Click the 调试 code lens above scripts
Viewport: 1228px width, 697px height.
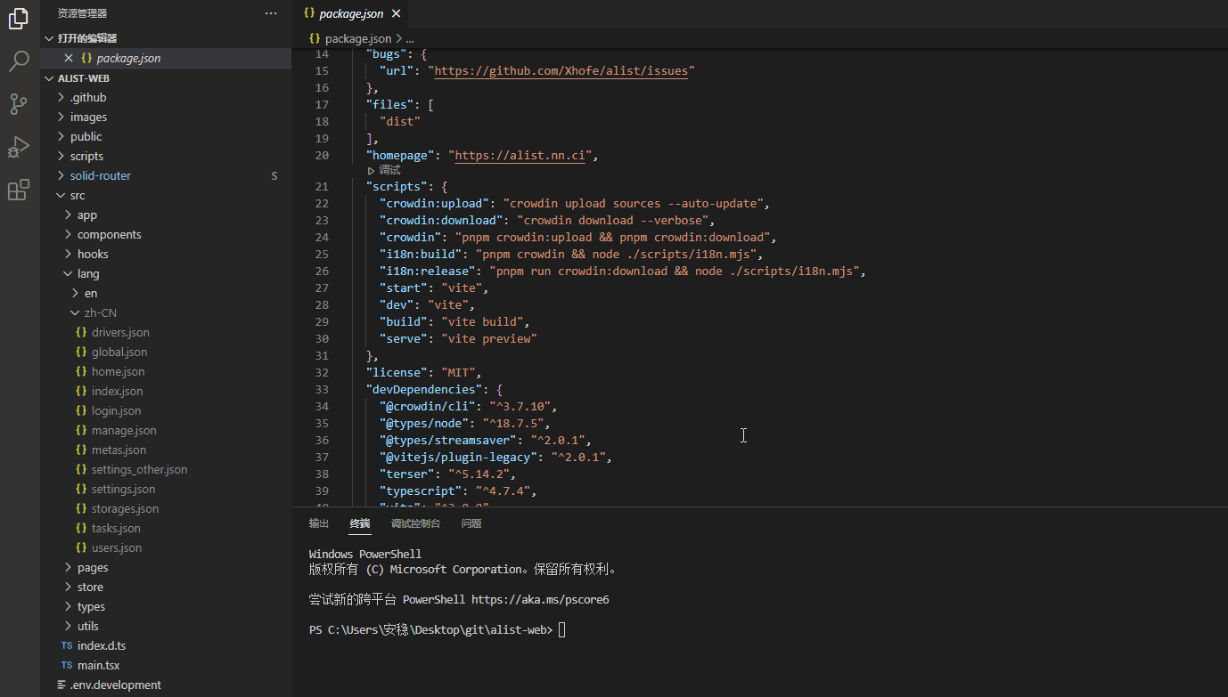pyautogui.click(x=384, y=170)
